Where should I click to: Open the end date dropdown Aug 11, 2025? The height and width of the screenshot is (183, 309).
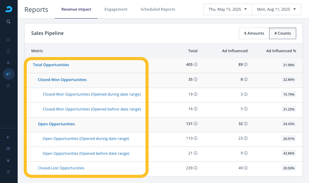point(276,9)
